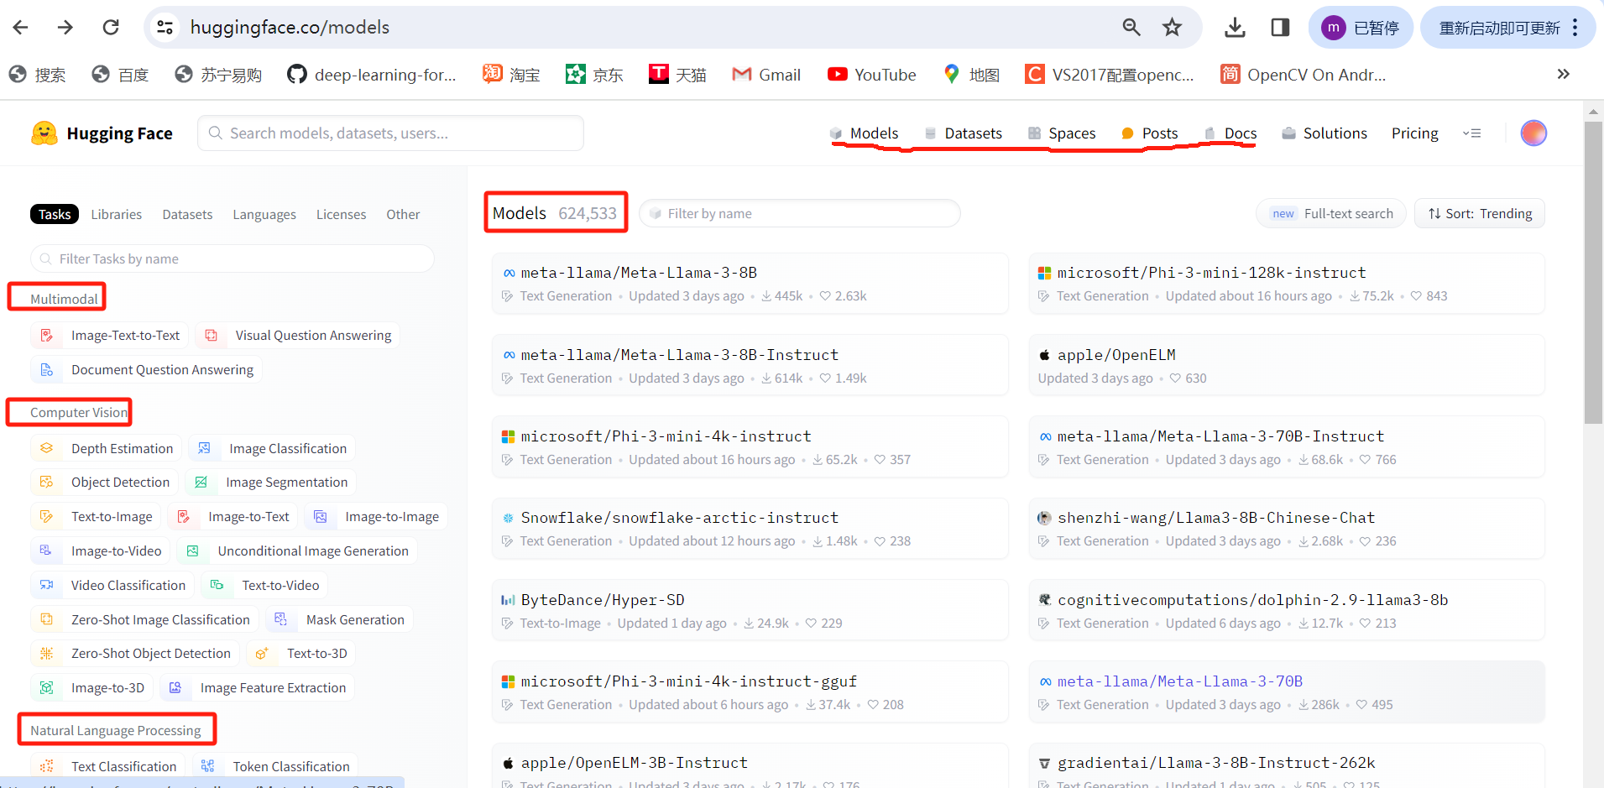Click the Video Classification task icon
The image size is (1604, 788).
tap(47, 585)
